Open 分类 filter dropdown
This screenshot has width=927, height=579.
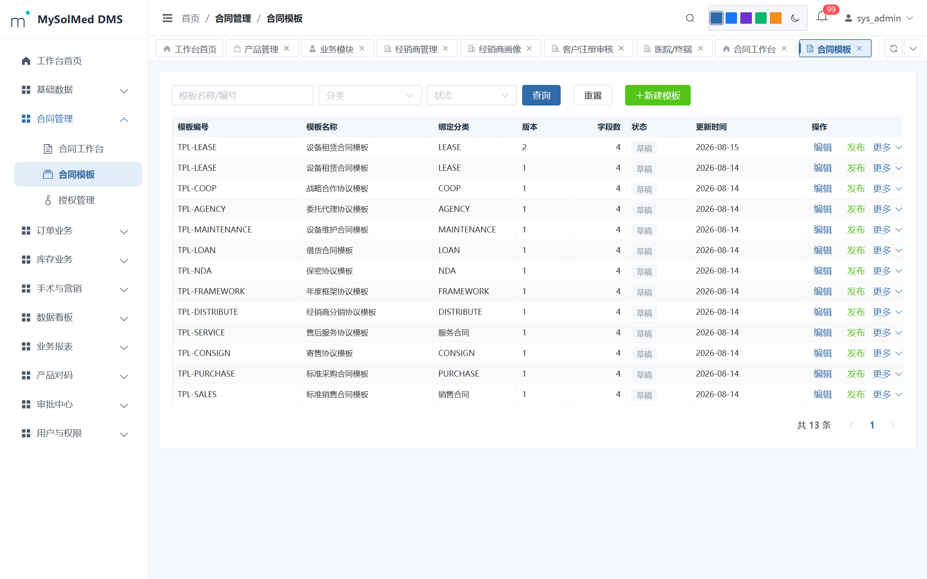[370, 95]
